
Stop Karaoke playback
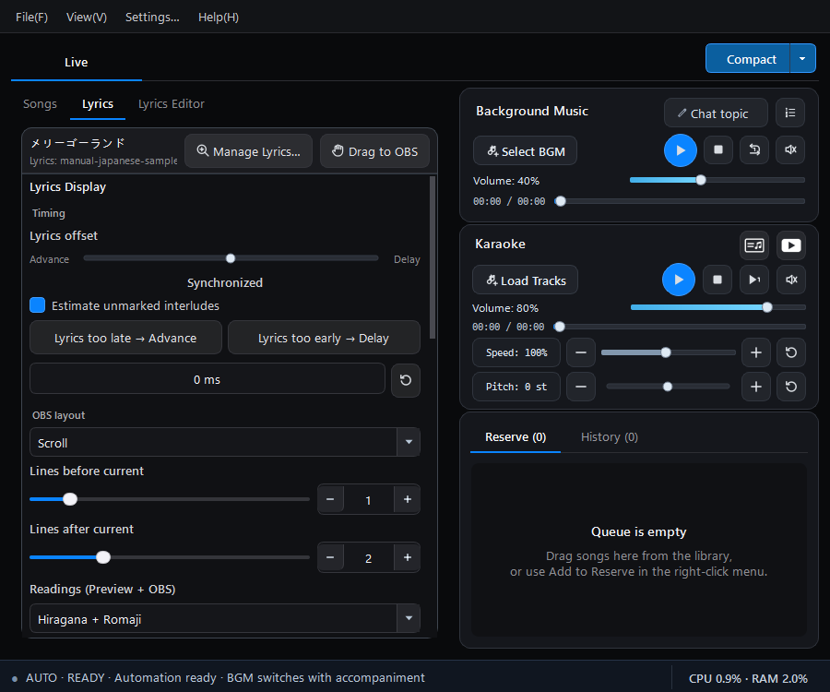[717, 280]
